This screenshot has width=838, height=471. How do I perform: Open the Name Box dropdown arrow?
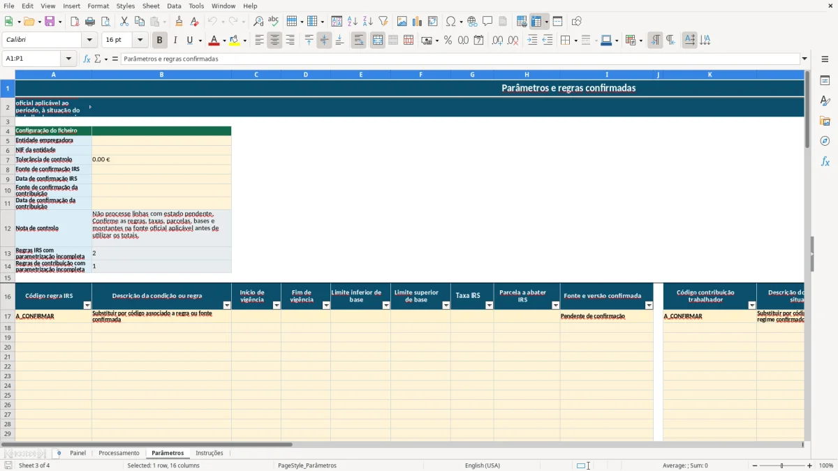[69, 59]
